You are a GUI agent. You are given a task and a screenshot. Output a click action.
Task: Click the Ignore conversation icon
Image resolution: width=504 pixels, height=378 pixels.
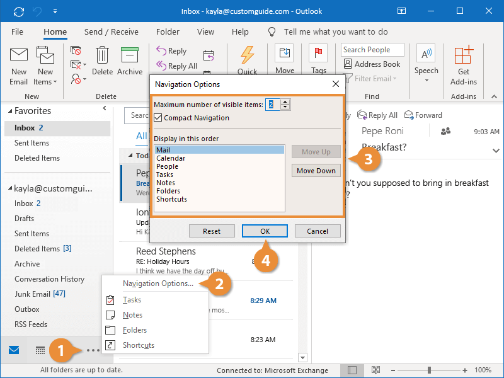point(76,50)
